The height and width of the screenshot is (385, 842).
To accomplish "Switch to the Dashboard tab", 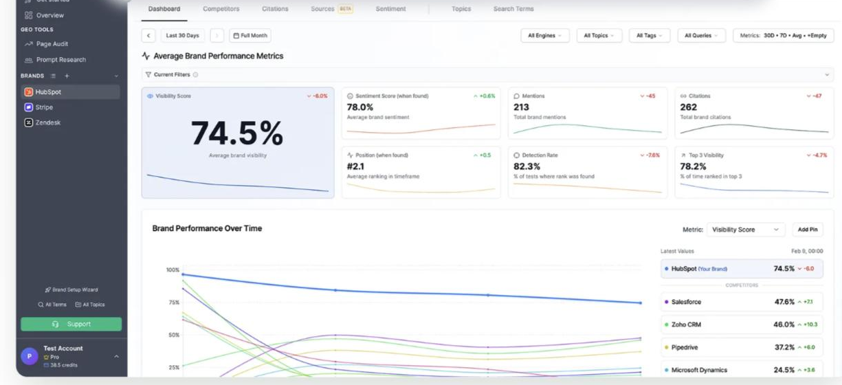I will (x=164, y=9).
